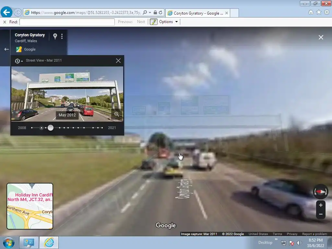Open Favorites with the star icon
The image size is (332, 249).
319,12
